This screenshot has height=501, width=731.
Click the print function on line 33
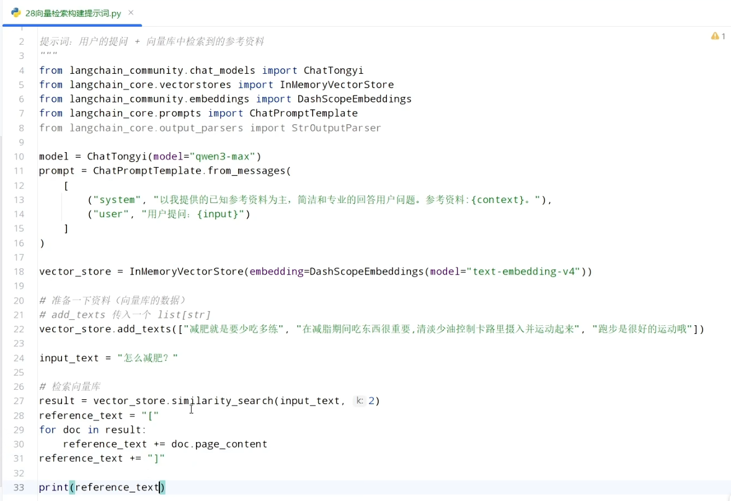[x=53, y=487]
